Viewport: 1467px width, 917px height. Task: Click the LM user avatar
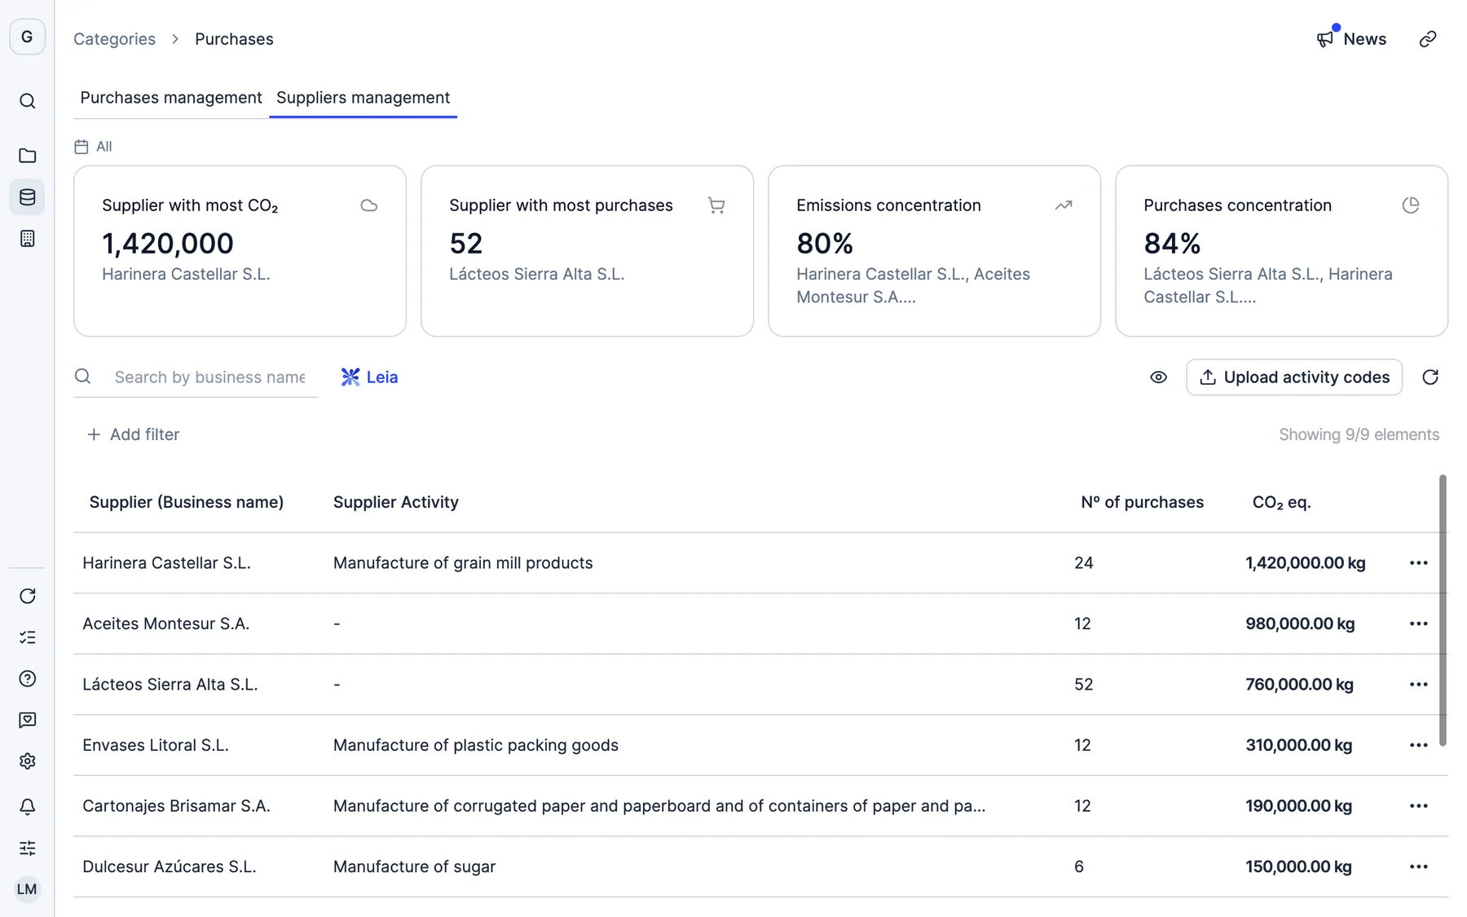[x=27, y=888]
